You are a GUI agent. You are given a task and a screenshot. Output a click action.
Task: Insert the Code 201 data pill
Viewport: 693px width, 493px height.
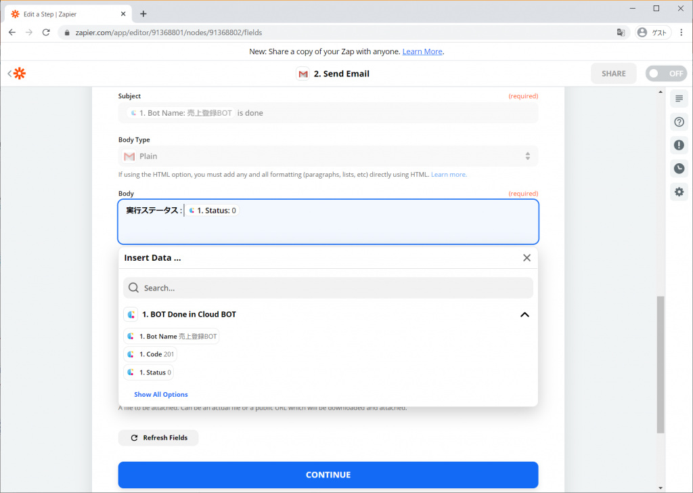point(150,354)
